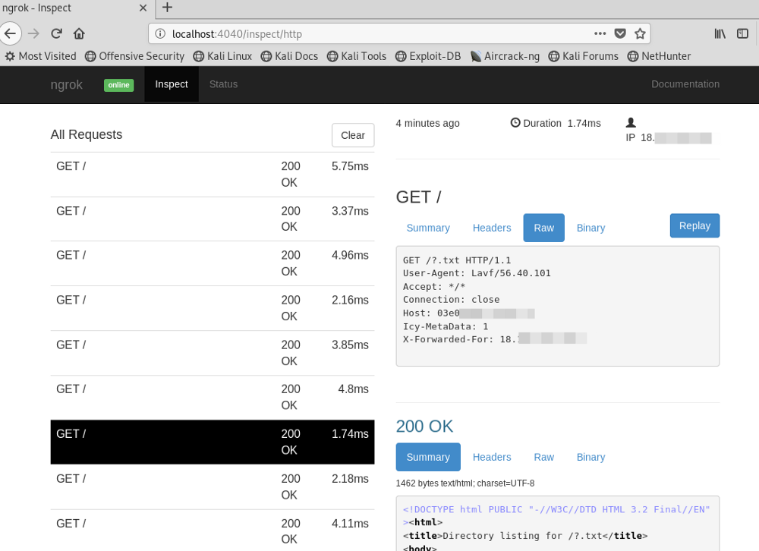Click the '1462 bytes text/html; charset=UTF-8' text
The width and height of the screenshot is (759, 551).
point(465,483)
